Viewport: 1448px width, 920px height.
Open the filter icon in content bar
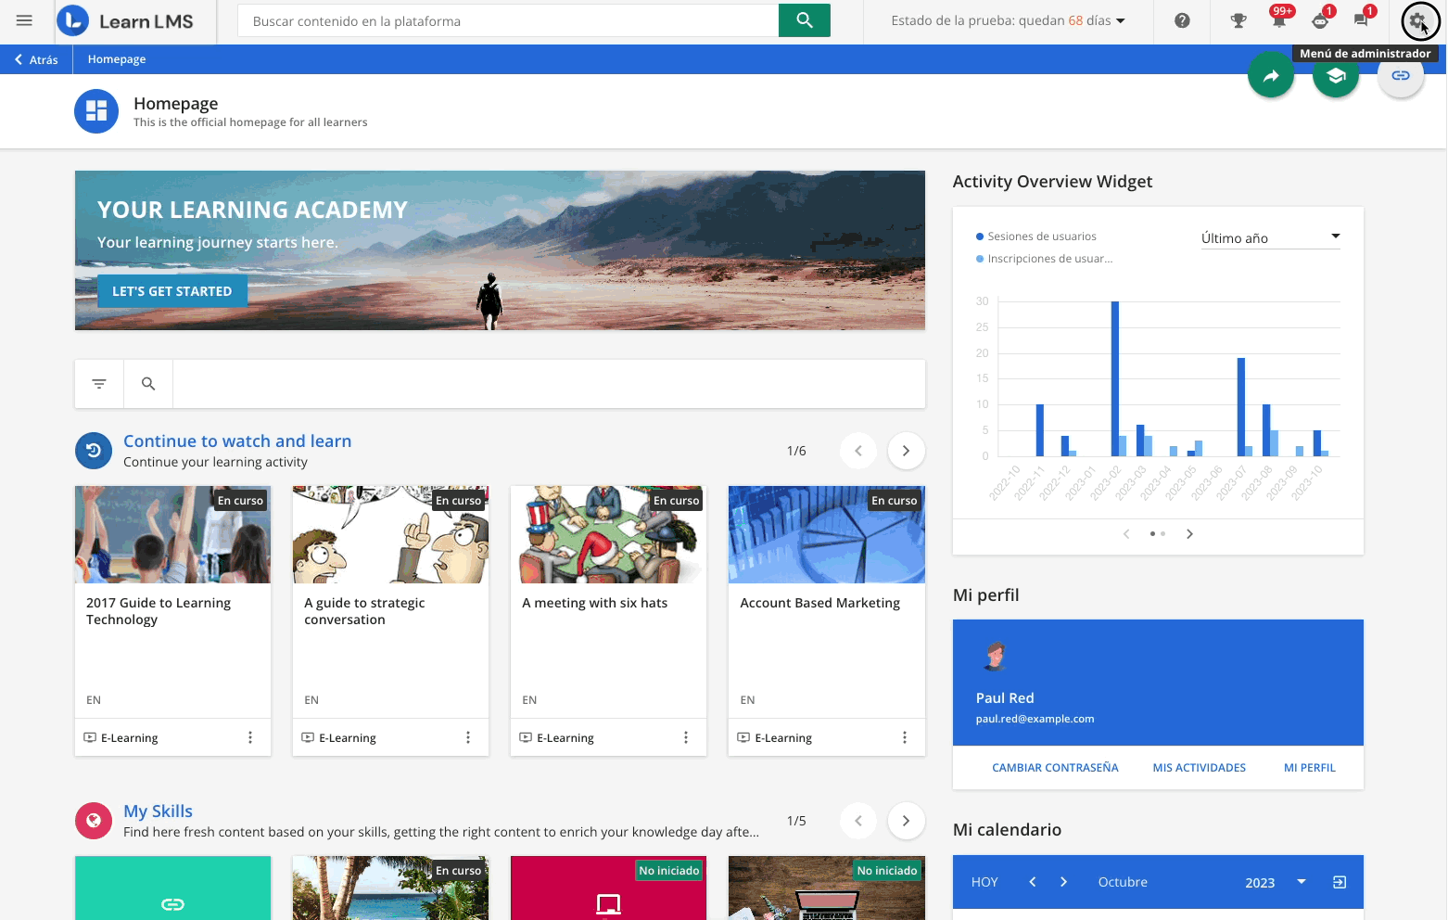(99, 384)
